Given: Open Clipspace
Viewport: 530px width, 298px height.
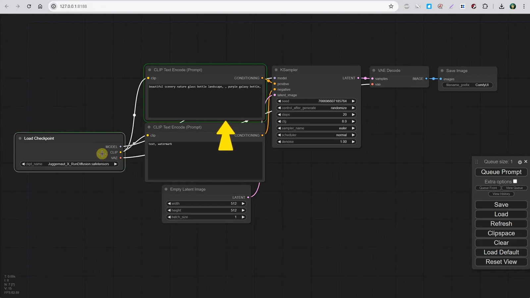Looking at the screenshot, I should [501, 233].
